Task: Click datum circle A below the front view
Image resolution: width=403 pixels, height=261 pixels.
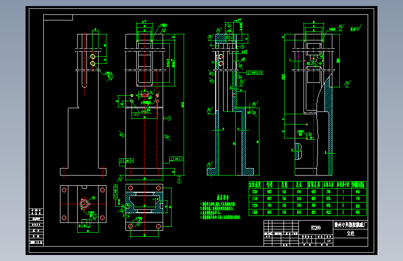Action: pyautogui.click(x=179, y=182)
